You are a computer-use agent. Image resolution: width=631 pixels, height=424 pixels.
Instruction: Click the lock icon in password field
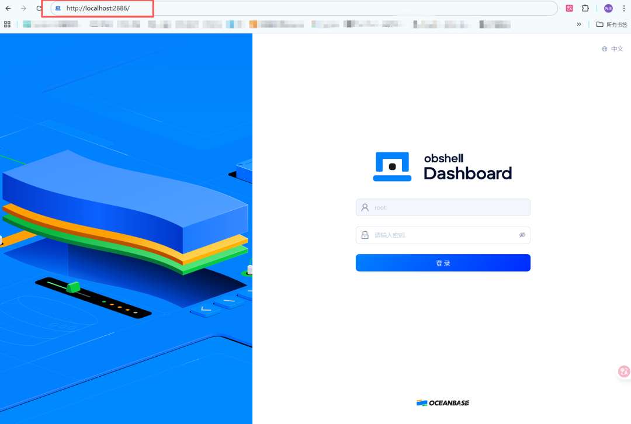coord(365,235)
